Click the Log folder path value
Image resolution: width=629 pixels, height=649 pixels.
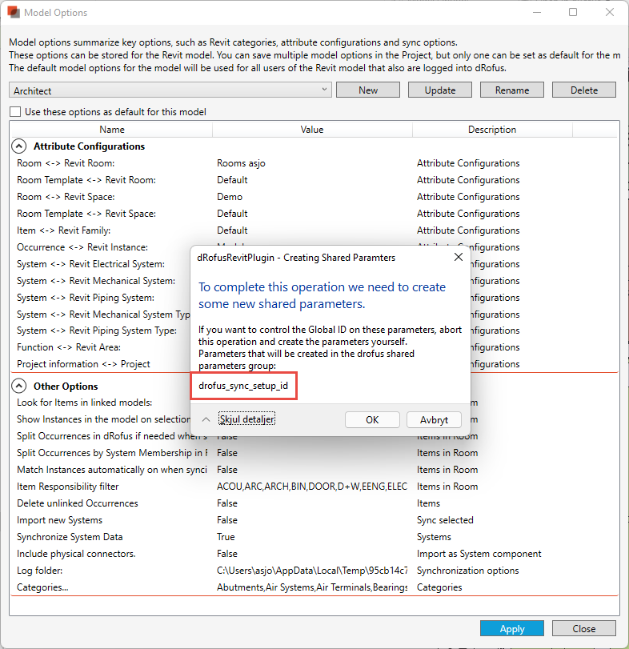point(312,571)
